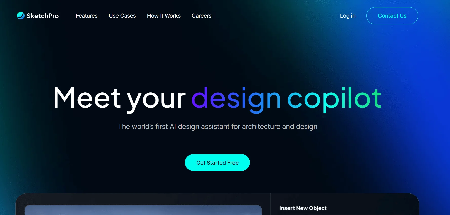The image size is (450, 215).
Task: Click the white "Meet your" headline text
Action: [120, 99]
